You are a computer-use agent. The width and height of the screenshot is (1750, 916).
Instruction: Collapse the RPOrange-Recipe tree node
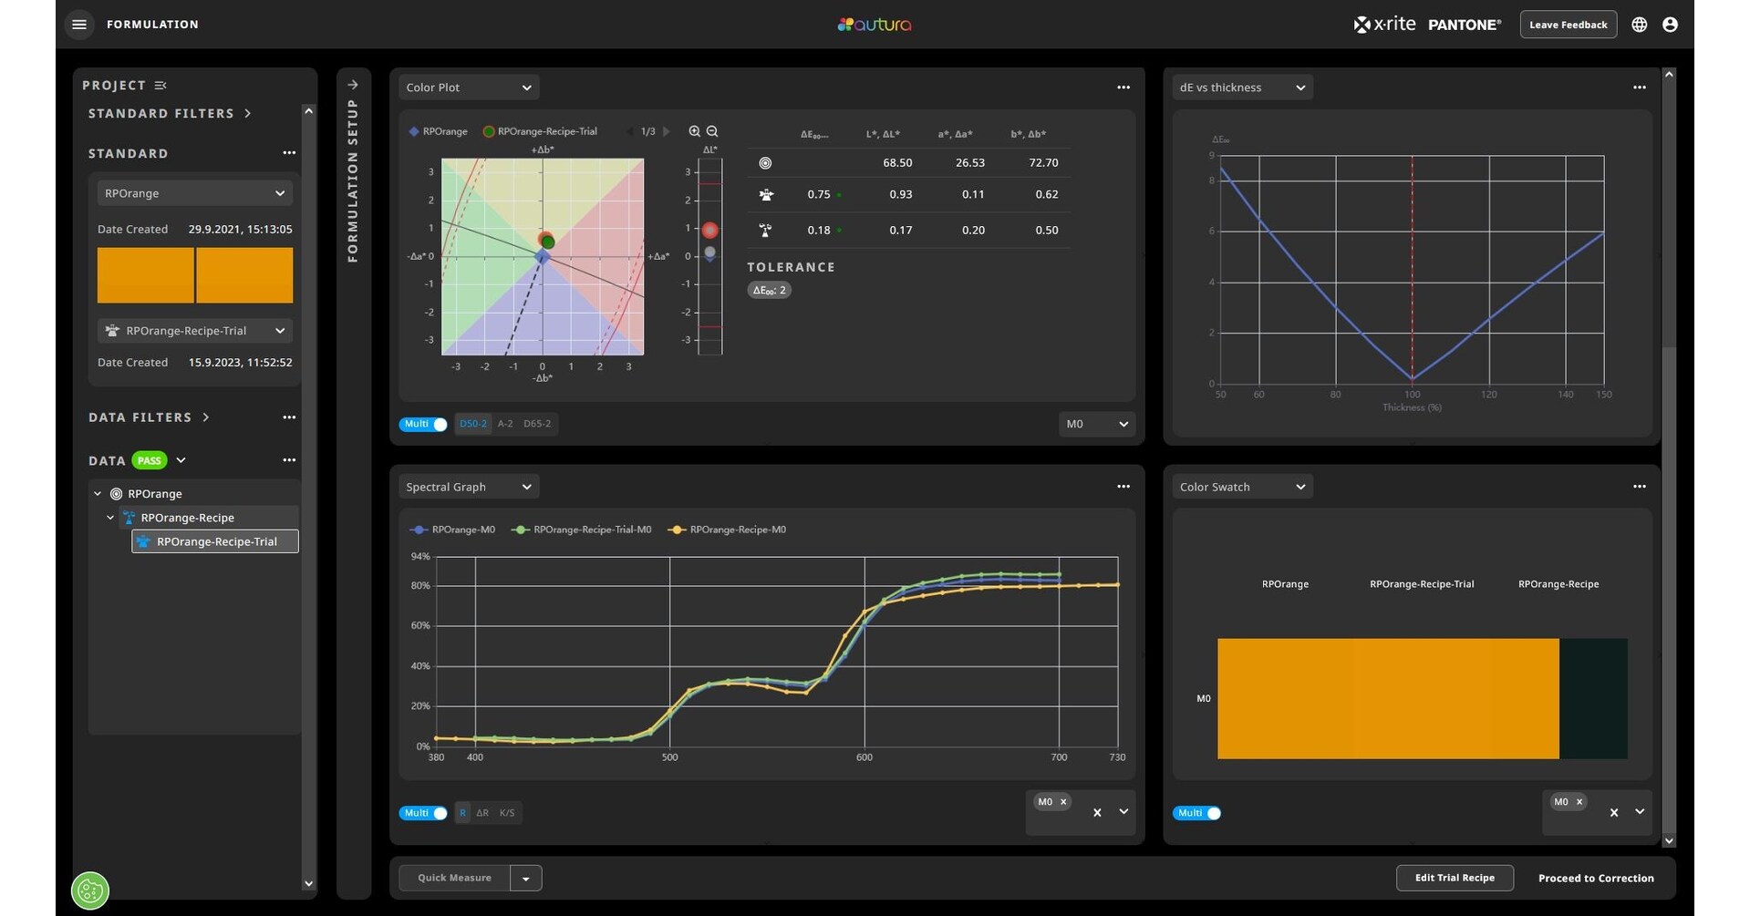(x=110, y=517)
